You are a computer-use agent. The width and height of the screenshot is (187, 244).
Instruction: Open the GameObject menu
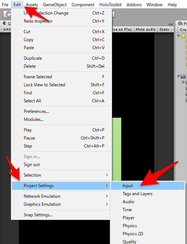tap(55, 5)
